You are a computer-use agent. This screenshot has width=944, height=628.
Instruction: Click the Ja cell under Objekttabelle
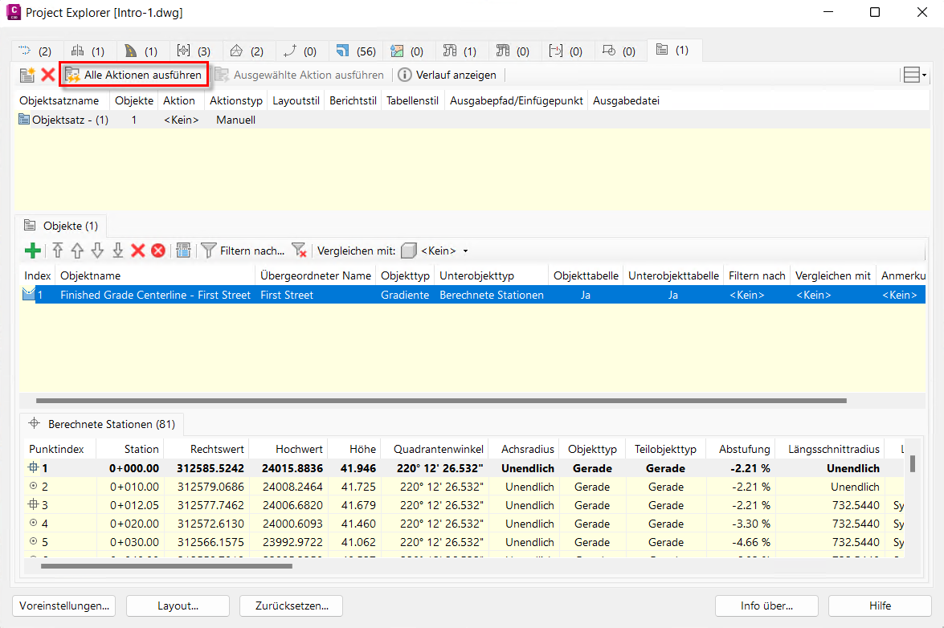click(x=585, y=295)
